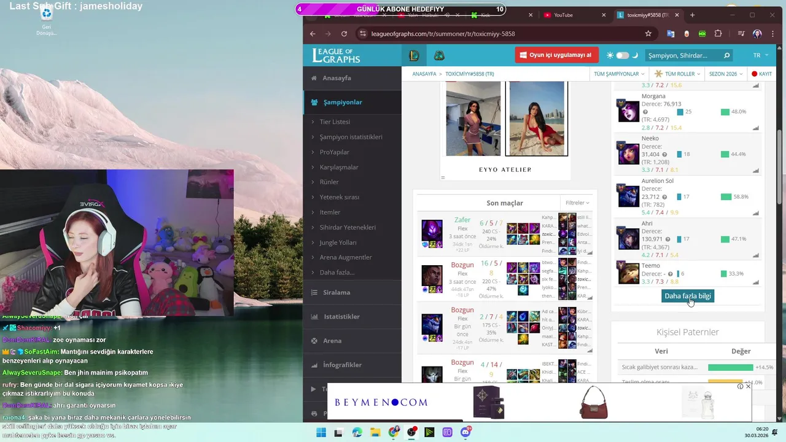Switch to YouTube browser tab
Viewport: 786px width, 442px height.
[x=575, y=15]
